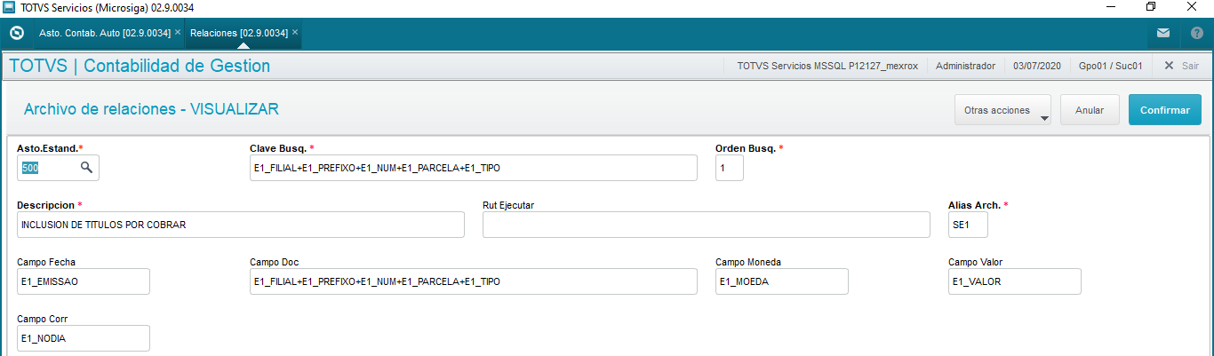Image resolution: width=1214 pixels, height=356 pixels.
Task: Click TOTVS Servicios title bar app icon
Action: point(9,7)
